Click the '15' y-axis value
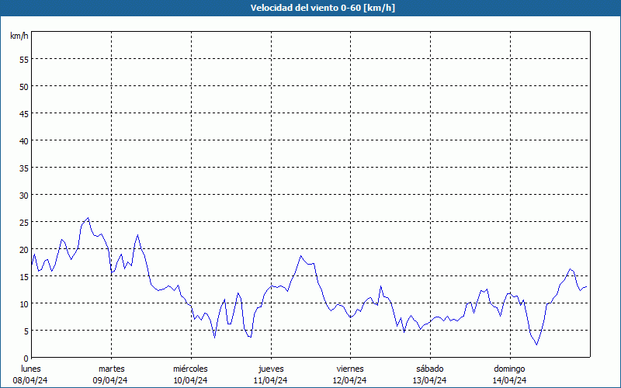 pyautogui.click(x=24, y=276)
